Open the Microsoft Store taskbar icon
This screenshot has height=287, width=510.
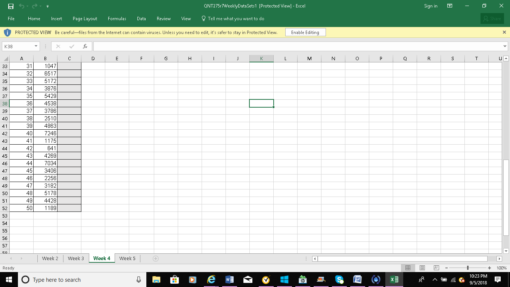[x=174, y=280]
